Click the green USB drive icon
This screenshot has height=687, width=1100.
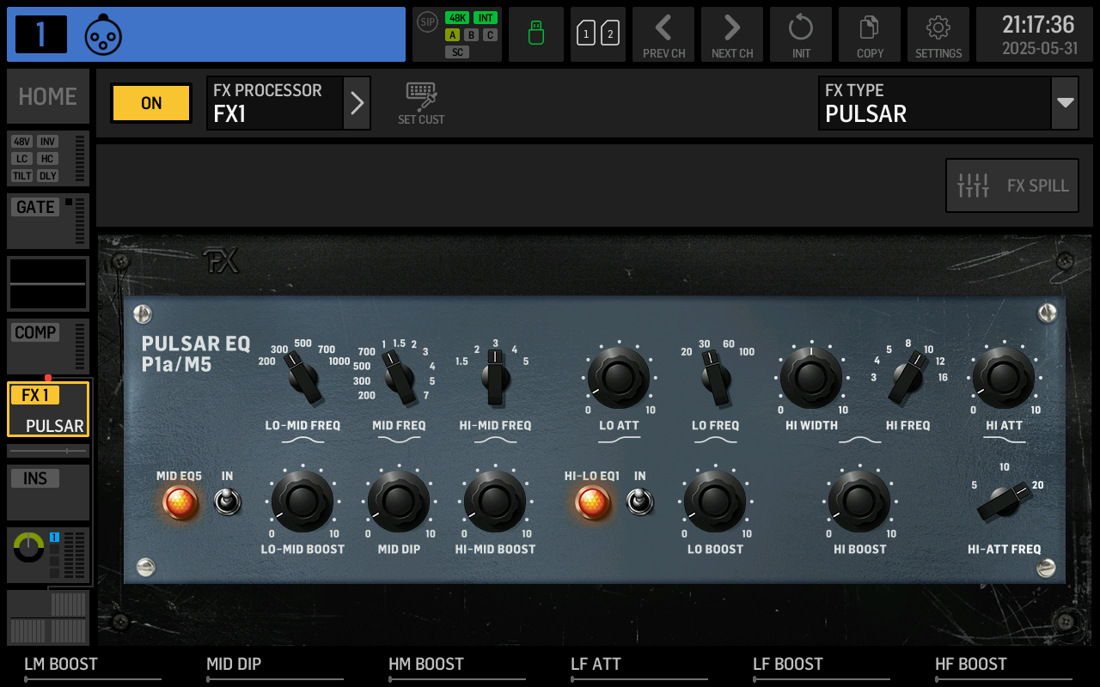(535, 34)
